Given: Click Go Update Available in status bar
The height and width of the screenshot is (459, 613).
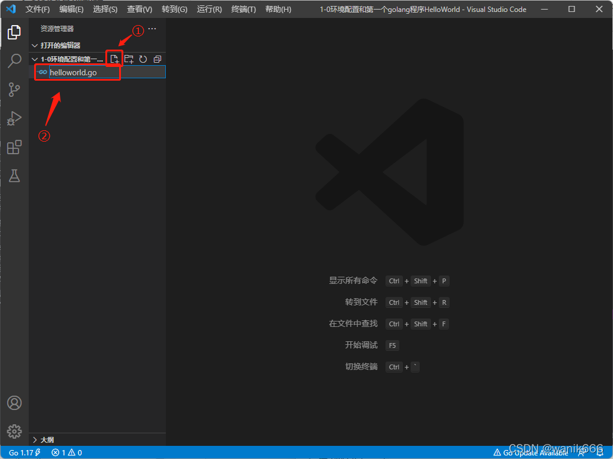Looking at the screenshot, I should pos(531,453).
